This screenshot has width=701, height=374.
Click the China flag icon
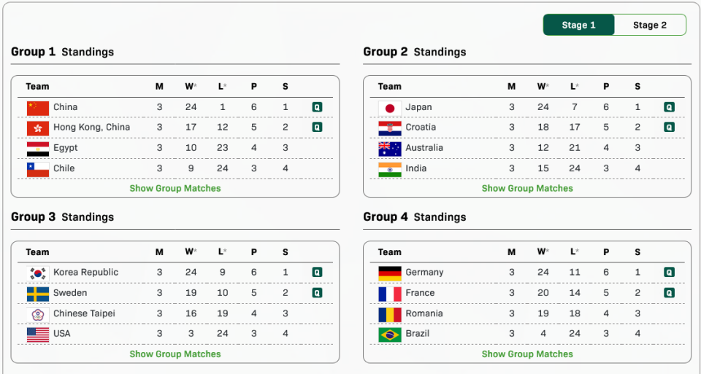tap(38, 107)
